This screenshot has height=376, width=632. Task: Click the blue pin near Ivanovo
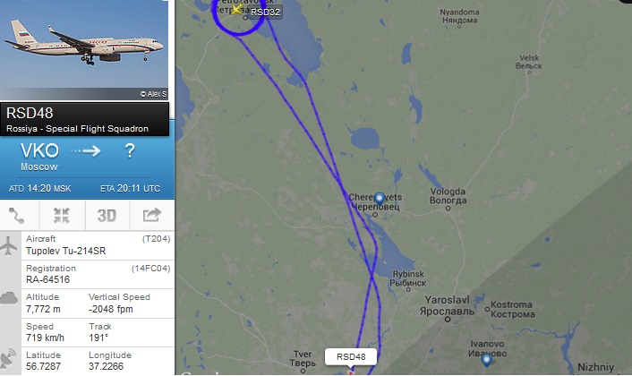tap(486, 360)
